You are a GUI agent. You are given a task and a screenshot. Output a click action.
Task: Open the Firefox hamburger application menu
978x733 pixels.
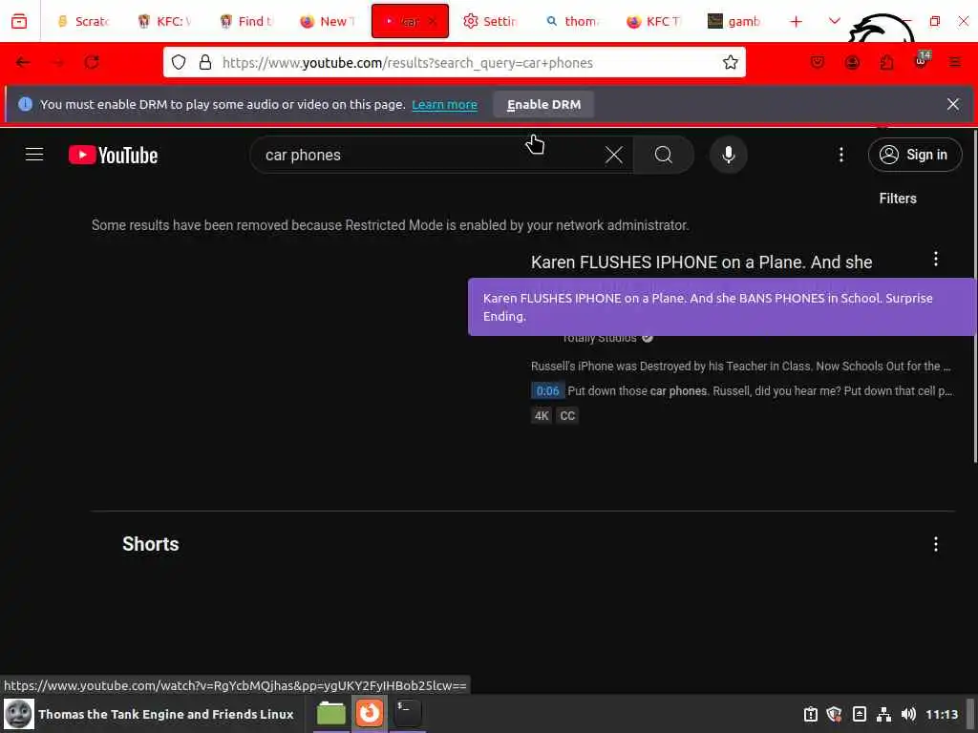[955, 62]
